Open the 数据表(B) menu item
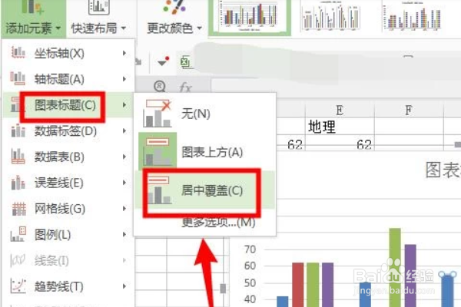The width and height of the screenshot is (461, 307). click(68, 157)
